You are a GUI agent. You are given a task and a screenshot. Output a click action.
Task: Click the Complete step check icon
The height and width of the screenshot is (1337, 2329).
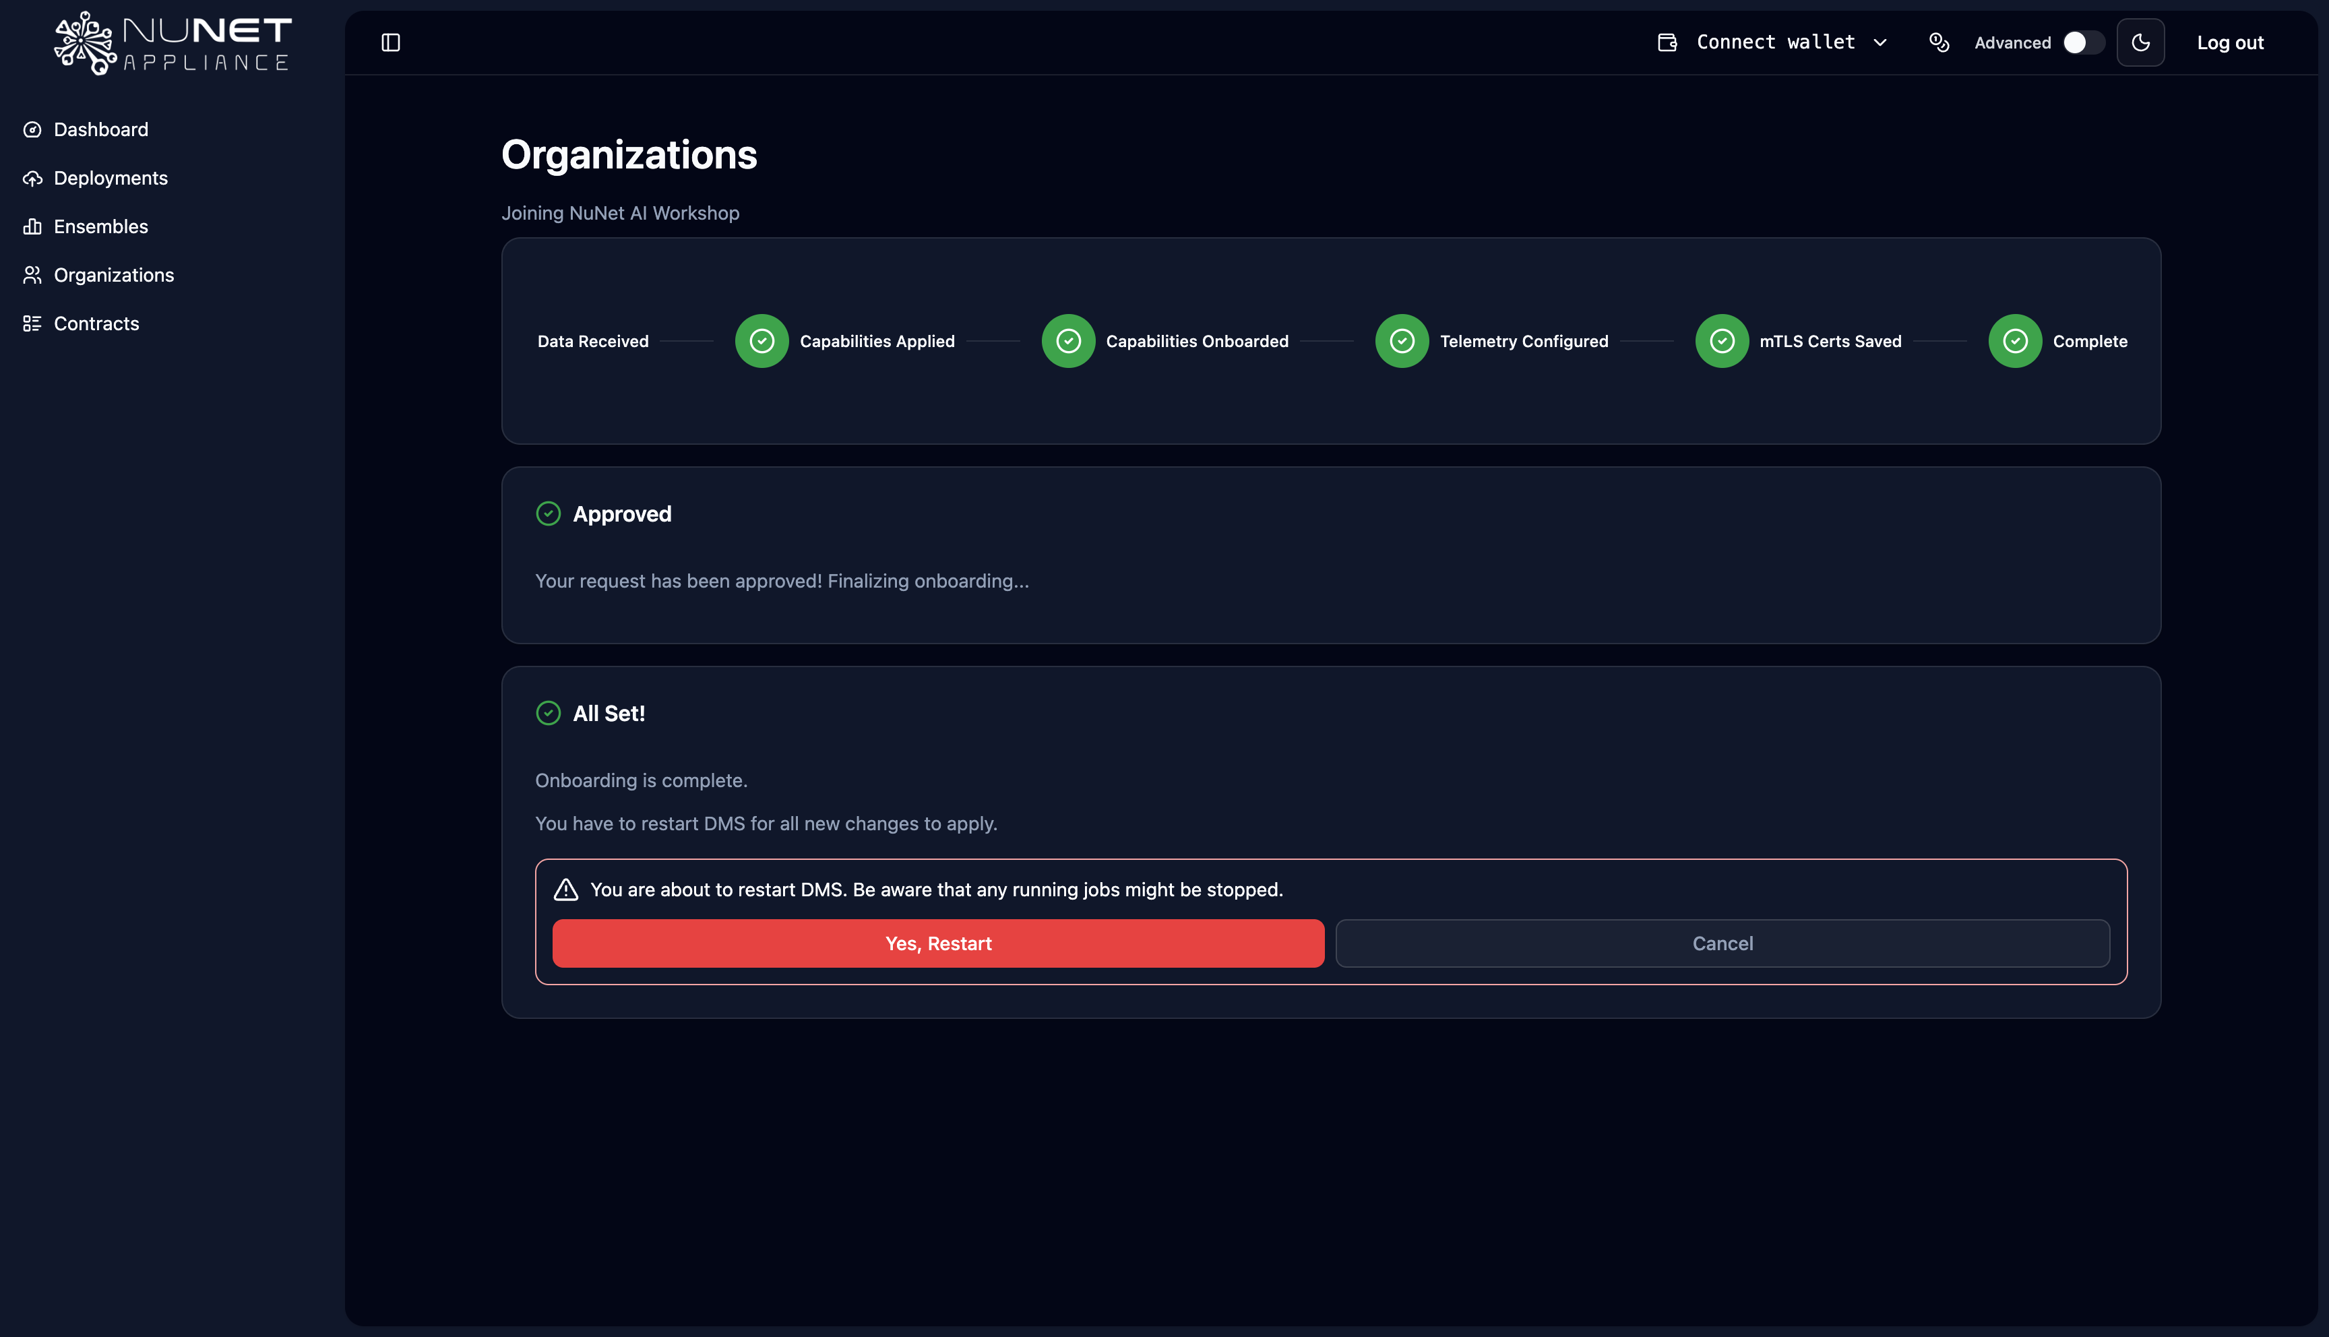(x=2014, y=341)
